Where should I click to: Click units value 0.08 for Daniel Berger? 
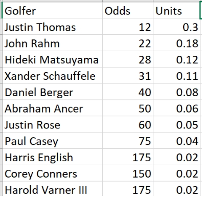(x=176, y=92)
